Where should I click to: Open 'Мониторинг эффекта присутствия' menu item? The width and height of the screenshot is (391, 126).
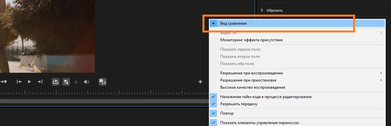(297, 40)
